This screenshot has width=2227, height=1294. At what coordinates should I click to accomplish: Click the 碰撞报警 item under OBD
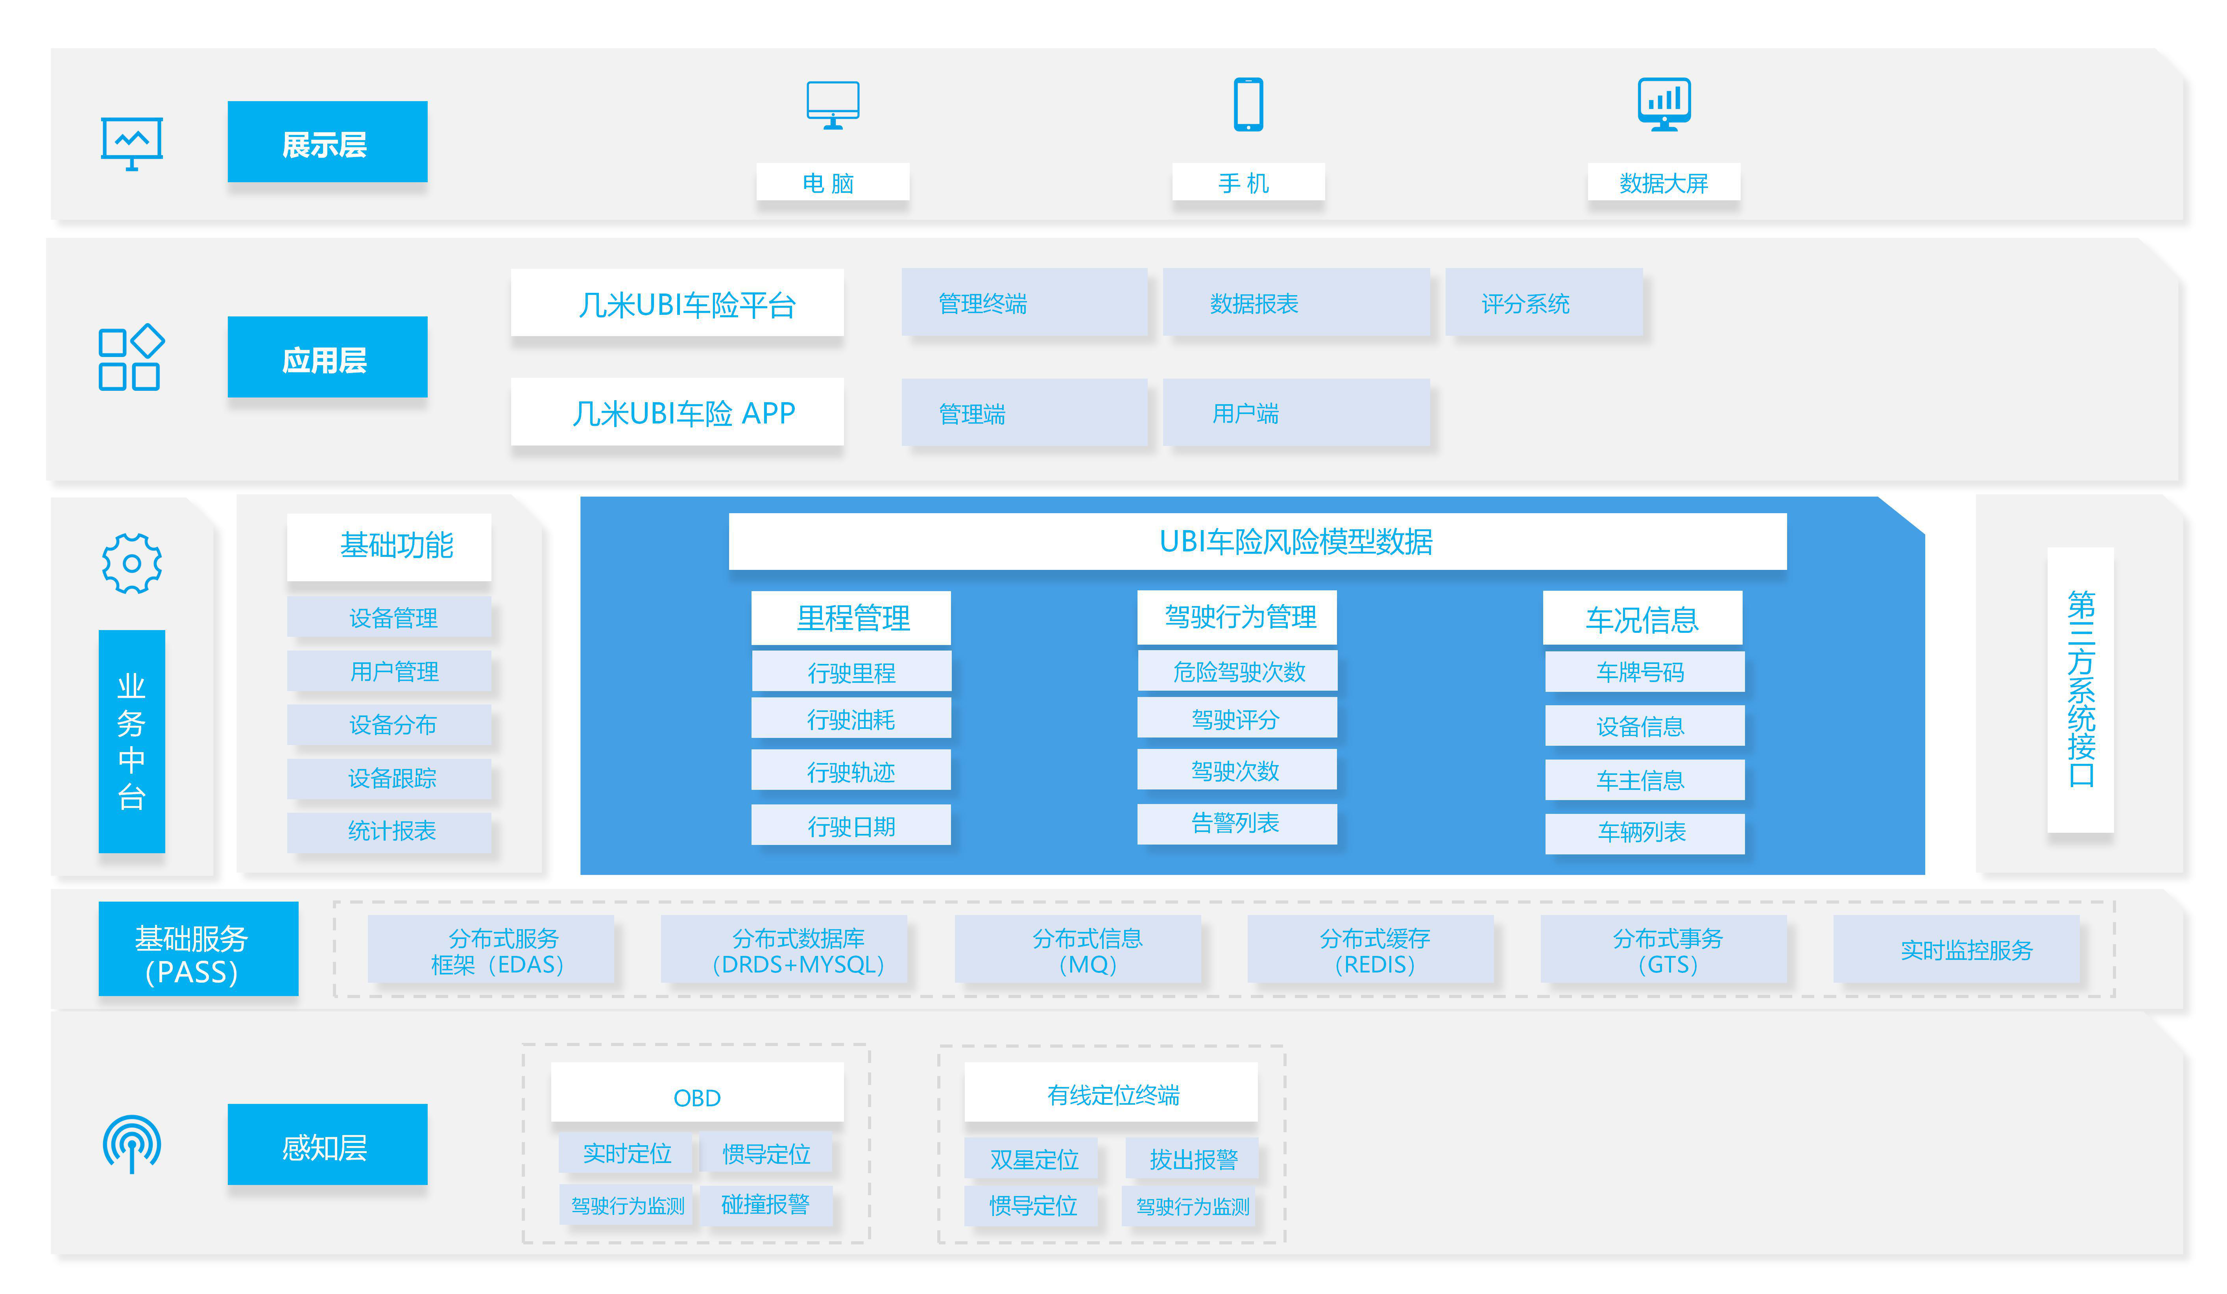[x=766, y=1205]
